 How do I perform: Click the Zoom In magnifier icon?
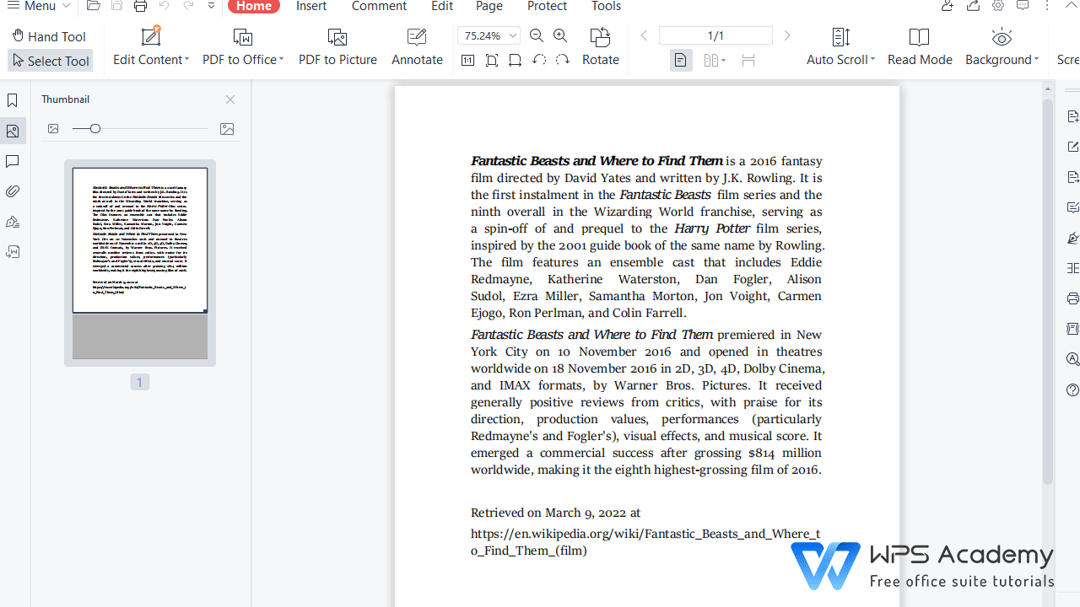pyautogui.click(x=560, y=35)
